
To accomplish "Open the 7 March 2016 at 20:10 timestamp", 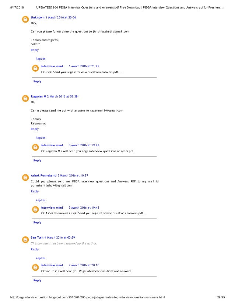I will point(84,265).
